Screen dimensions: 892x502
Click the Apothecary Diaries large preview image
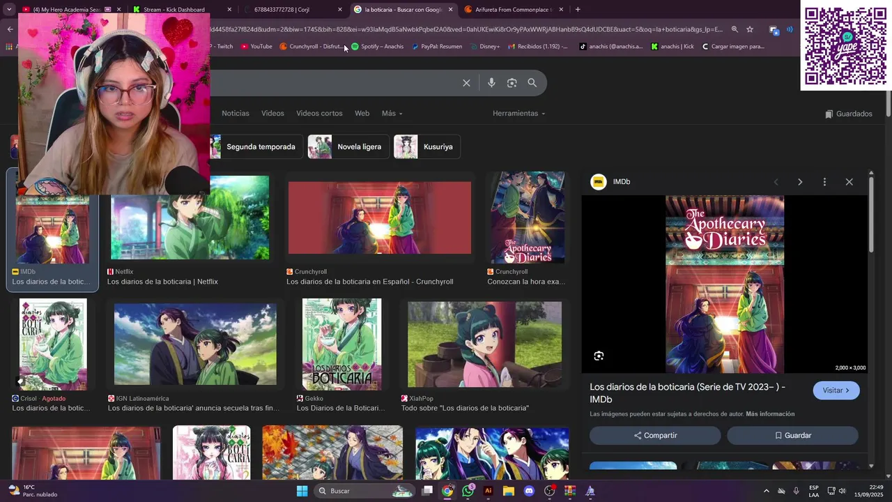725,284
